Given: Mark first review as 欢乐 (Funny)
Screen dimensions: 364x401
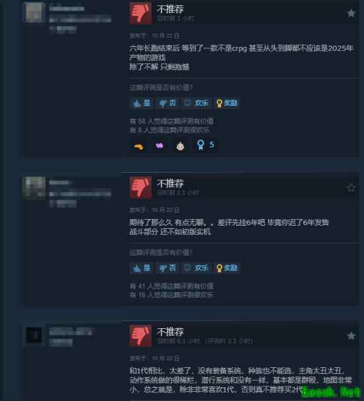Looking at the screenshot, I should coord(196,103).
